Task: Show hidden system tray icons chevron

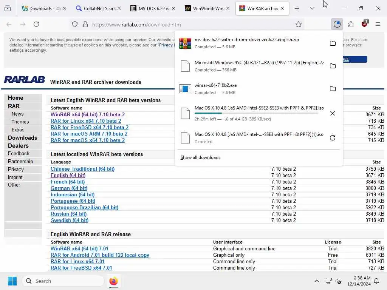Action: [317, 281]
